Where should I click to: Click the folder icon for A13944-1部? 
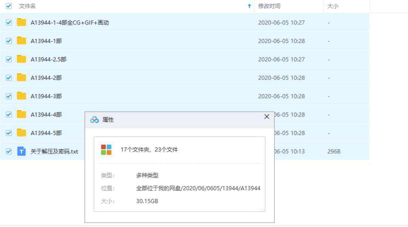point(21,41)
